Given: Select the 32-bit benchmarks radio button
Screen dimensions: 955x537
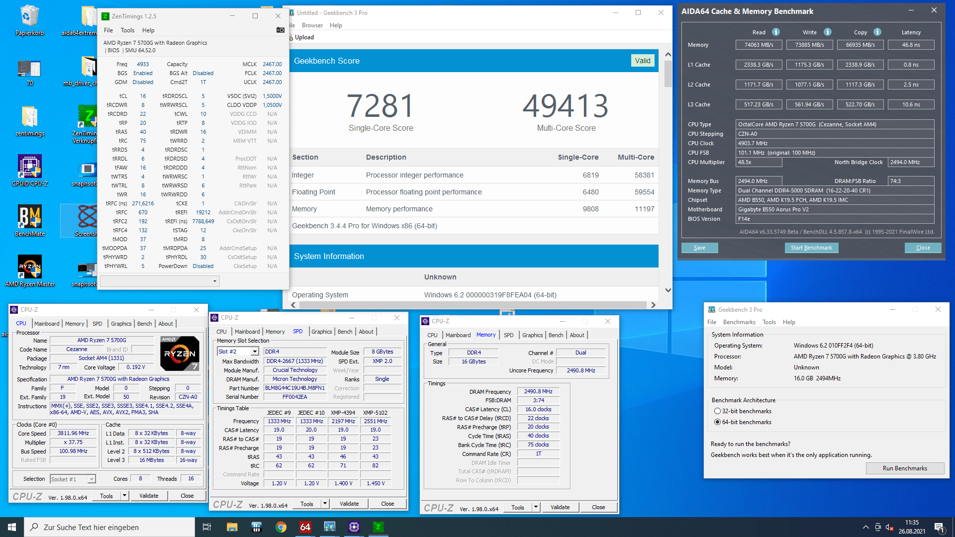Looking at the screenshot, I should (717, 411).
